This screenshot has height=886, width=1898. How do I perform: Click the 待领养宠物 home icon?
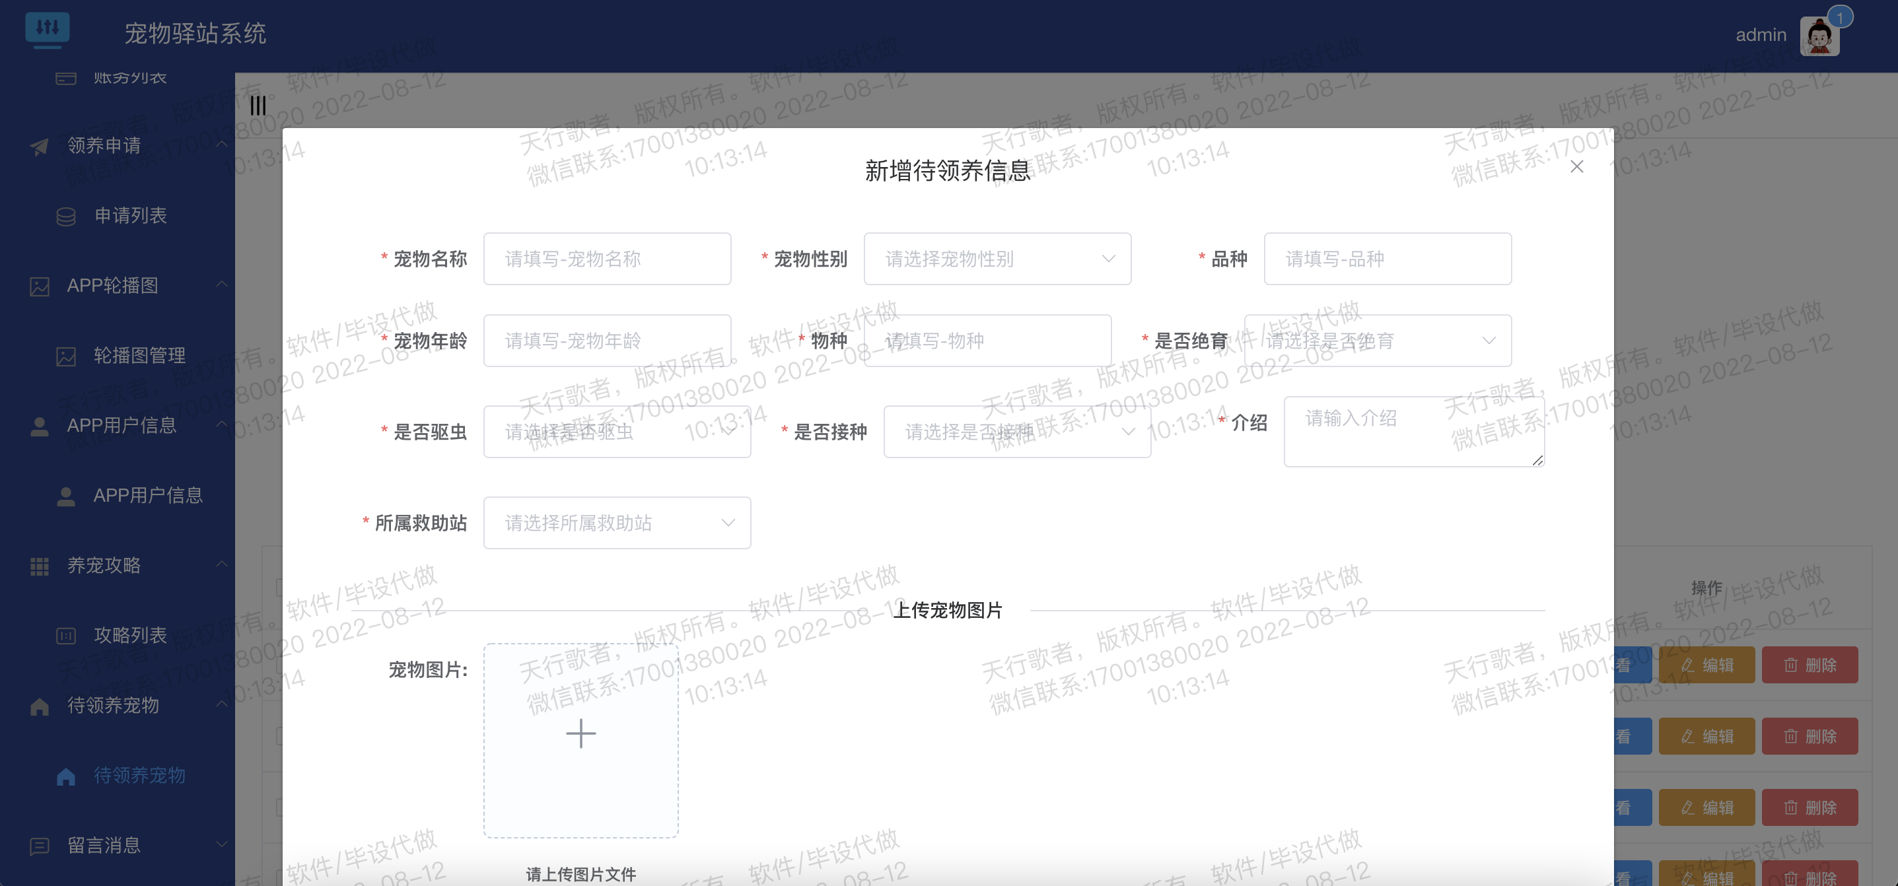tap(38, 705)
